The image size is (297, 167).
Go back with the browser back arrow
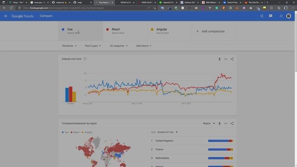(x=4, y=8)
